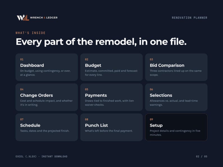Select the Bid Comparison card title
This screenshot has width=223, height=167.
point(167,65)
